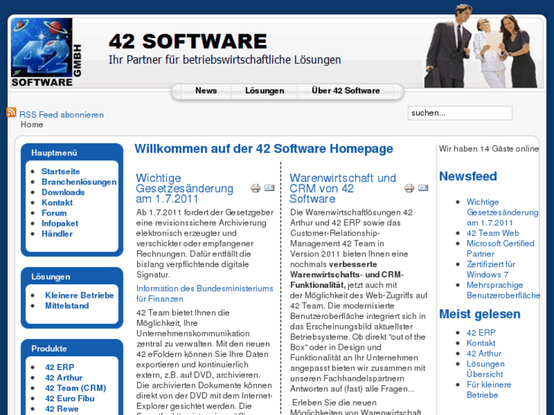The width and height of the screenshot is (554, 415).
Task: Open Newsfeed item Microsoft Certified Partner
Action: point(501,249)
